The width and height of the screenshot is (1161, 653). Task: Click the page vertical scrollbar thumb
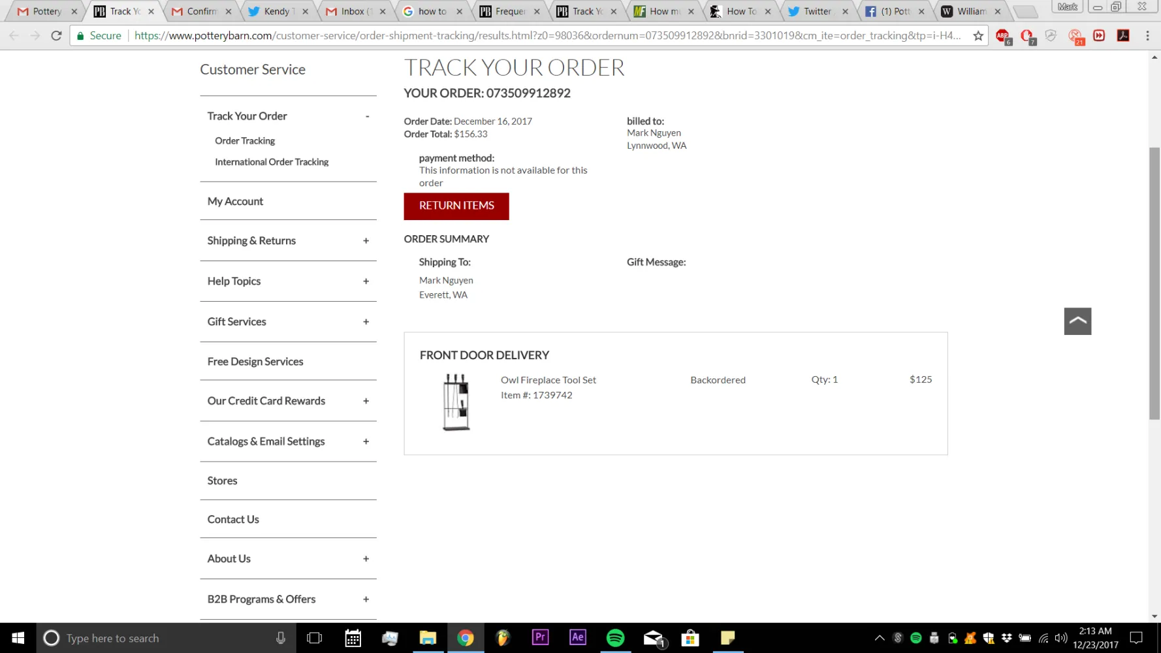pos(1154,283)
